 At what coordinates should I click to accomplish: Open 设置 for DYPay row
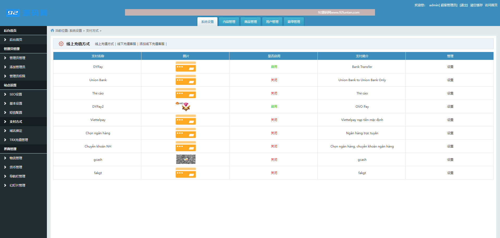tap(450, 67)
